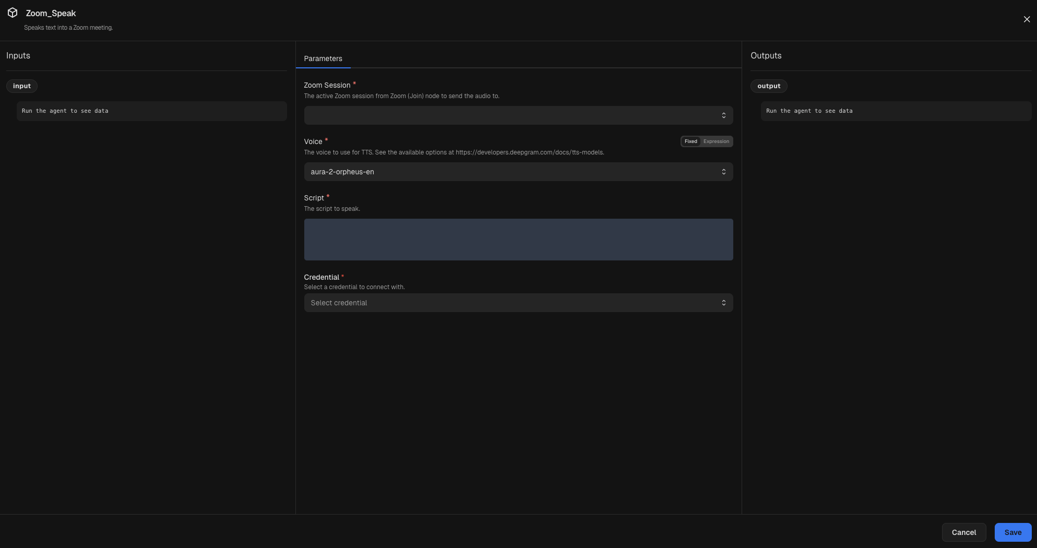Click the Zoom Session dropdown chevron
1037x548 pixels.
click(724, 115)
